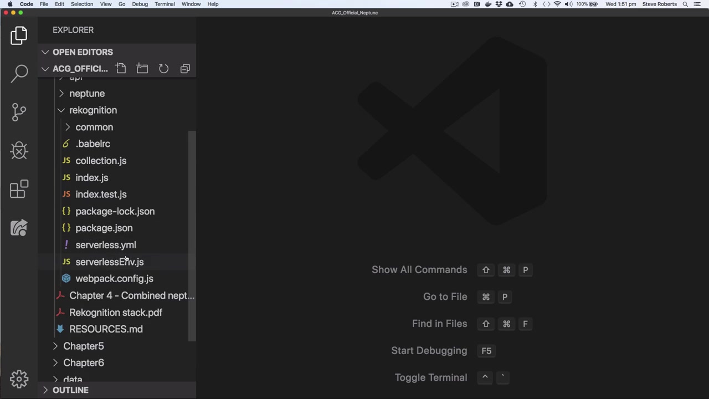709x399 pixels.
Task: Open Rekognition stack.pdf
Action: point(117,313)
